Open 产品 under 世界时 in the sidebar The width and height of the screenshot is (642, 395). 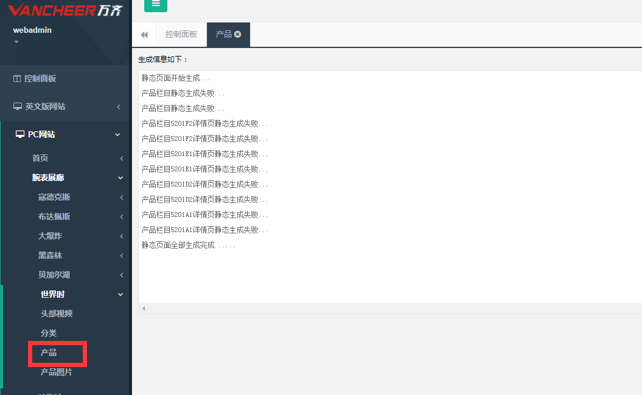point(49,352)
